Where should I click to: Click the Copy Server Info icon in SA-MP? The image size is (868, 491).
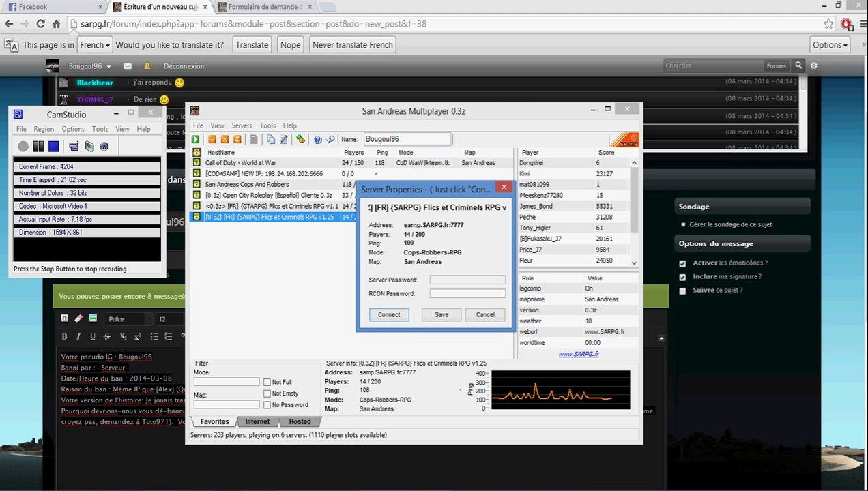tap(271, 139)
